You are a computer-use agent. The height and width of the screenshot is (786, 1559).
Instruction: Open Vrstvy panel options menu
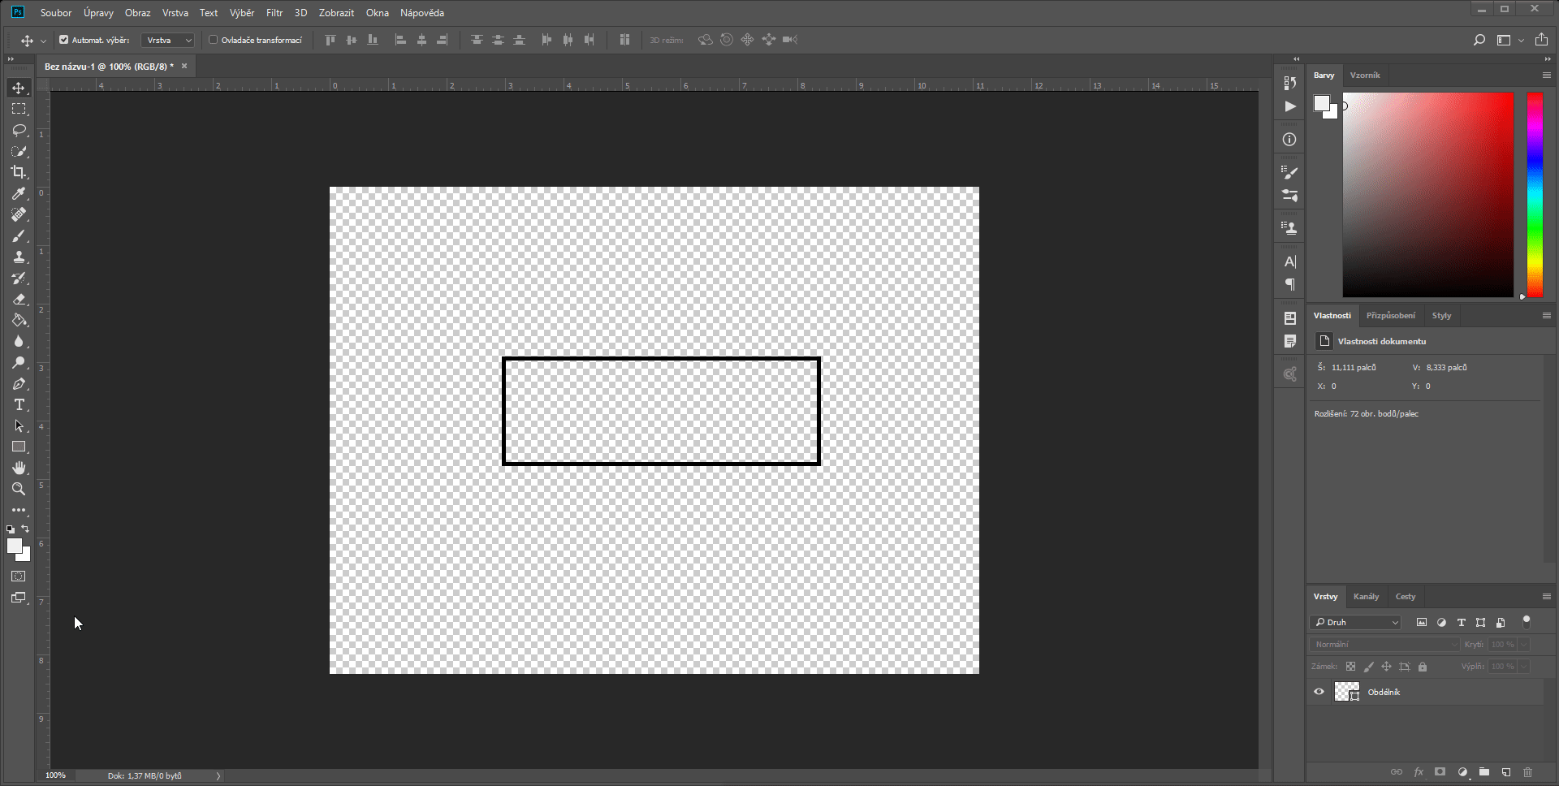point(1546,596)
